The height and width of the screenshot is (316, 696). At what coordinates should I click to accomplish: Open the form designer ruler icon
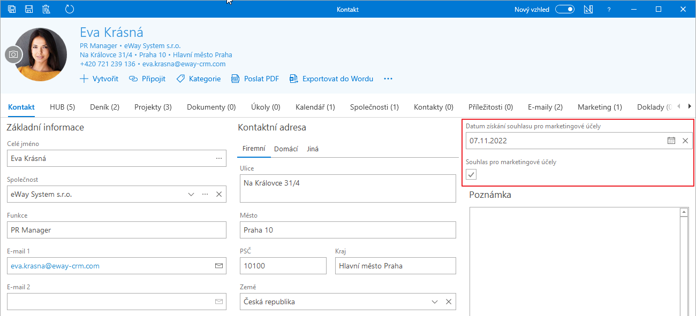pos(588,9)
